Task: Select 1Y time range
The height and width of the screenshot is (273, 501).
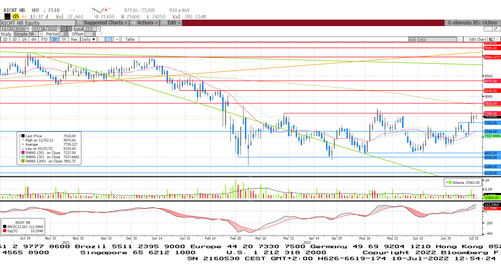Action: tap(55, 39)
